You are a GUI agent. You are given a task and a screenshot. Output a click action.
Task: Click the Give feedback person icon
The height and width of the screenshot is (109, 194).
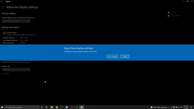pyautogui.click(x=169, y=16)
